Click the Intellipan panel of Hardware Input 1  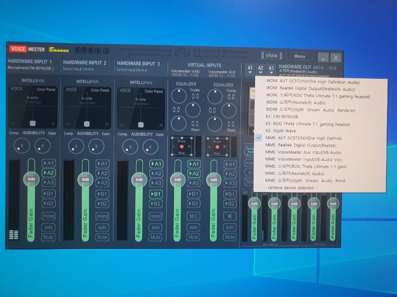[x=33, y=107]
